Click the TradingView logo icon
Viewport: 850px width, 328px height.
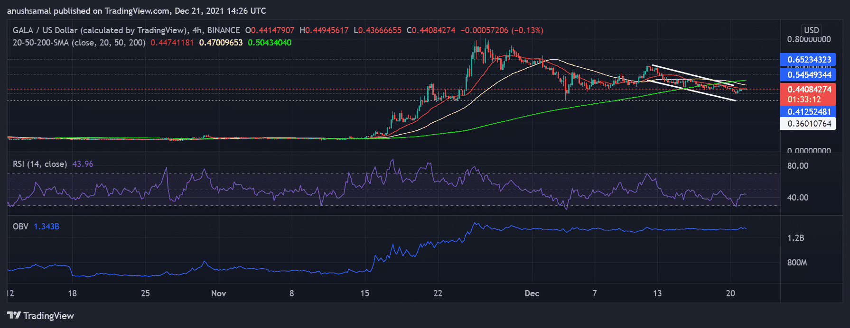click(14, 316)
